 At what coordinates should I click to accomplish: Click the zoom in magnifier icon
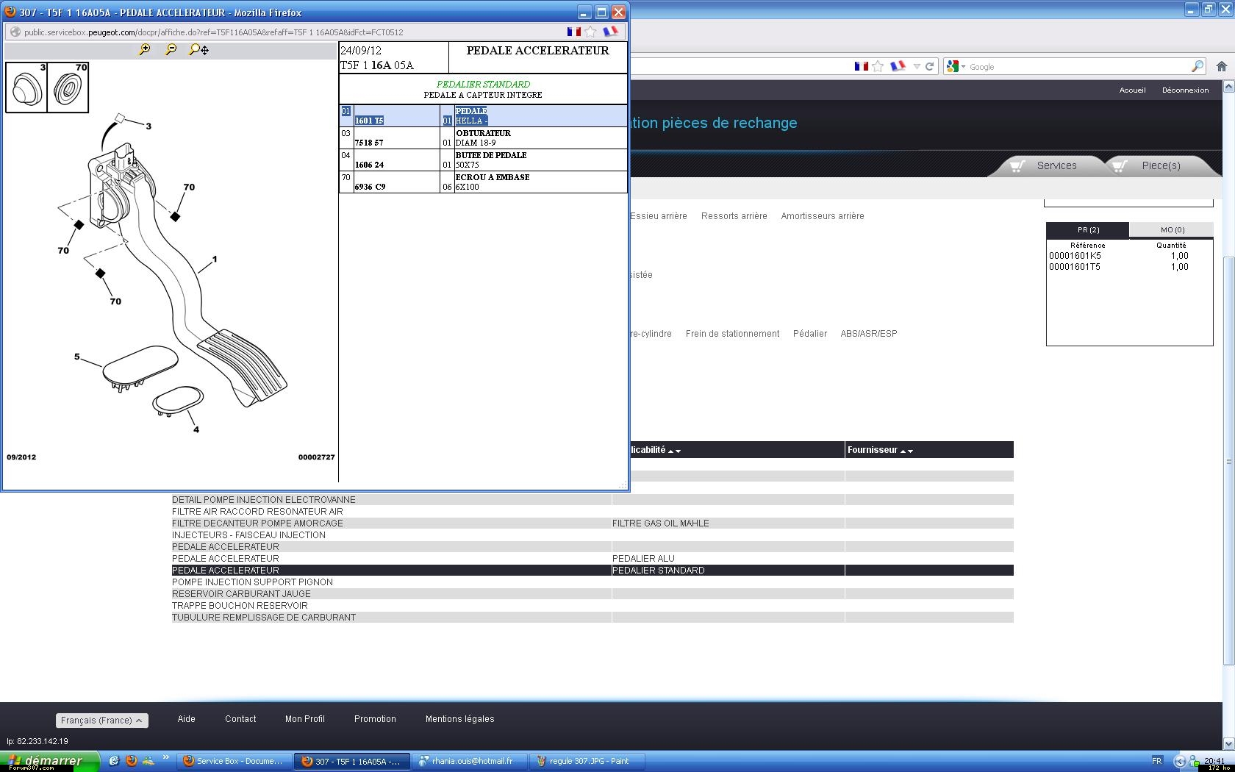click(144, 49)
